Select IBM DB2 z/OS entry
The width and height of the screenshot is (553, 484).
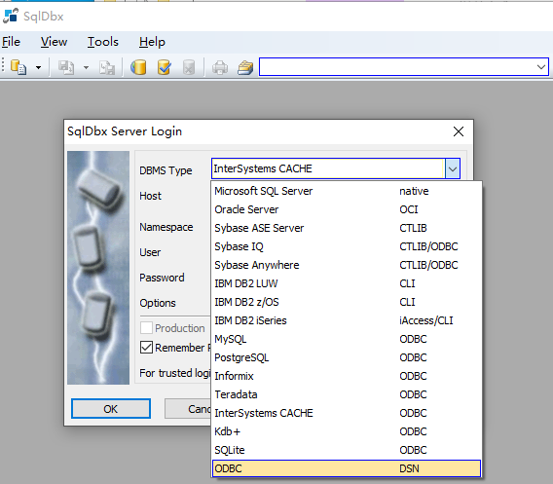tap(347, 302)
